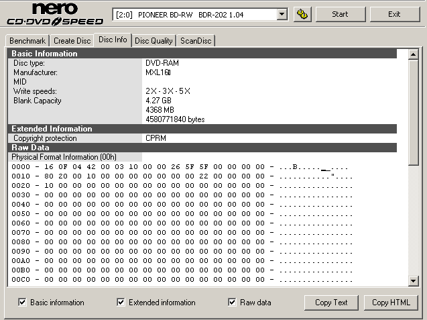Screen dimensions: 427x320
Task: Click the Basic Information section header
Action: 202,54
